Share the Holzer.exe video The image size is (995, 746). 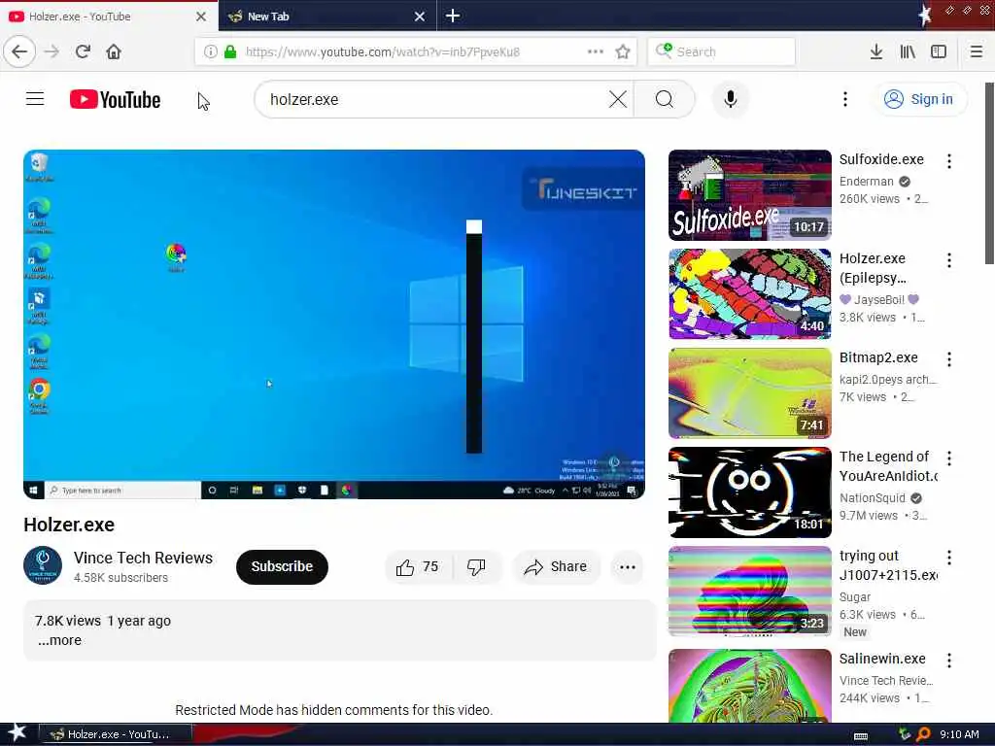(x=555, y=566)
